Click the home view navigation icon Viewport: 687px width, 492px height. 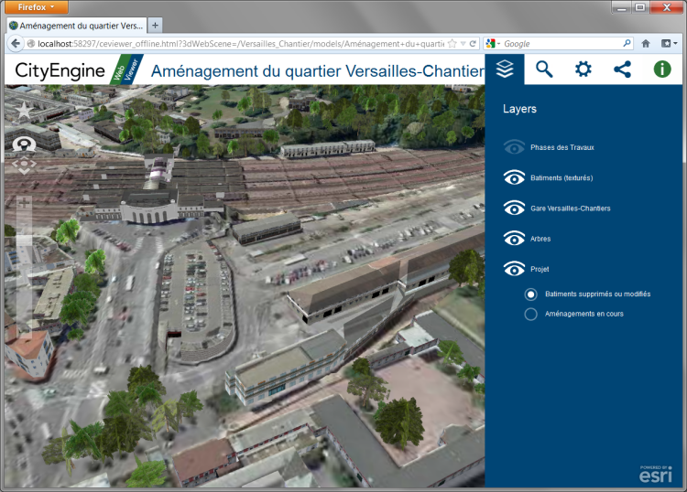tap(24, 144)
